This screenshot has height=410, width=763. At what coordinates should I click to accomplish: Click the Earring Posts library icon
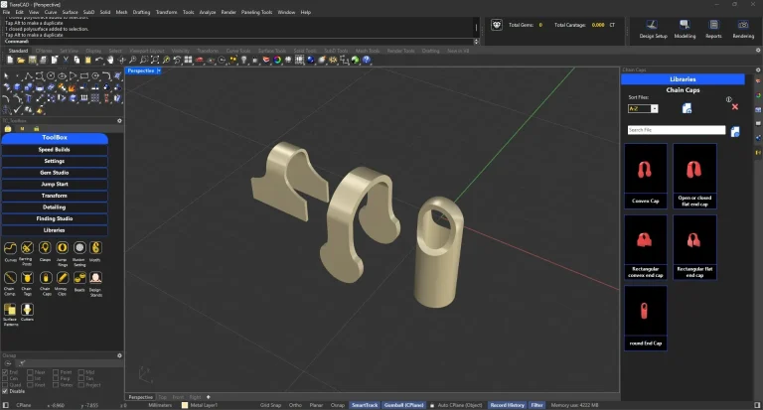click(x=28, y=247)
